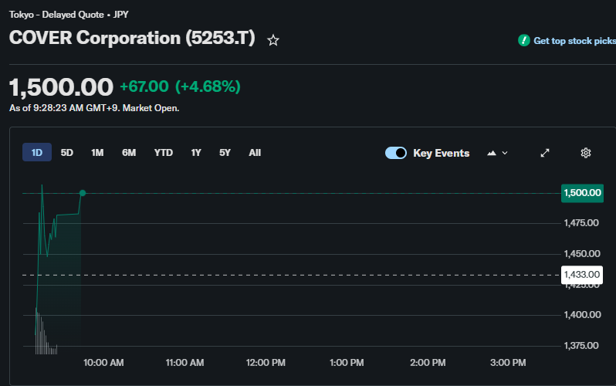
Task: Open the chart settings gear
Action: coord(585,153)
